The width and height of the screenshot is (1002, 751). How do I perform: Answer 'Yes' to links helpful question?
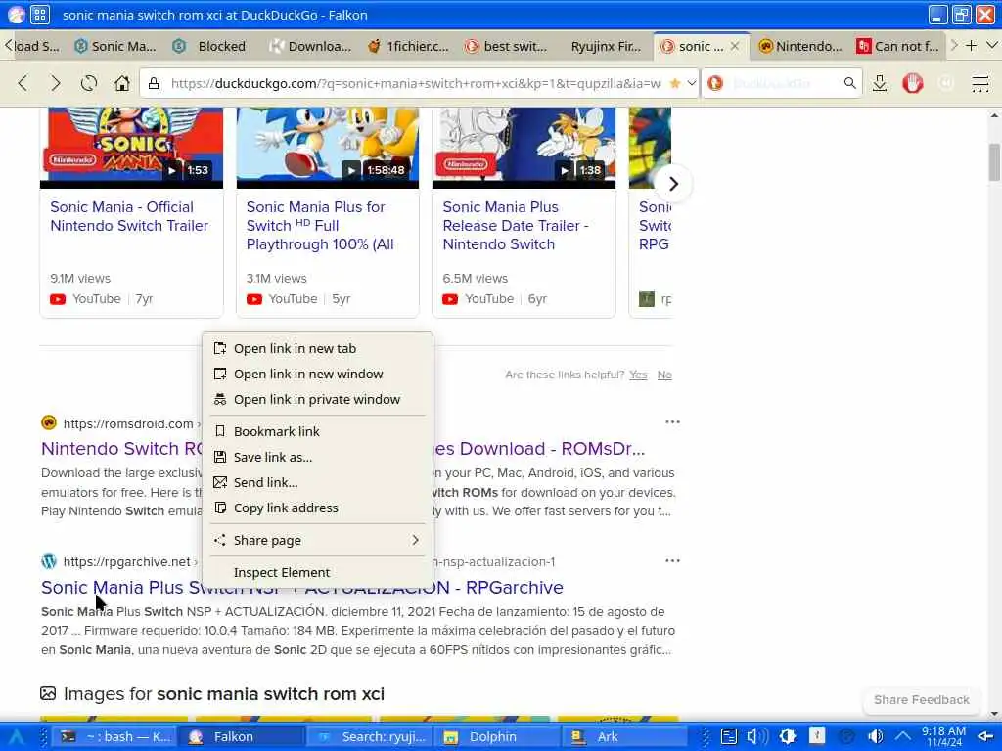click(x=638, y=375)
